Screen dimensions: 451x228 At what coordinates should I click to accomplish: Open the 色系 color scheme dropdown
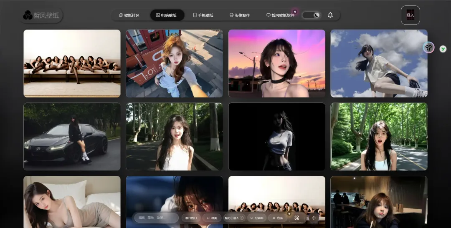point(278,218)
